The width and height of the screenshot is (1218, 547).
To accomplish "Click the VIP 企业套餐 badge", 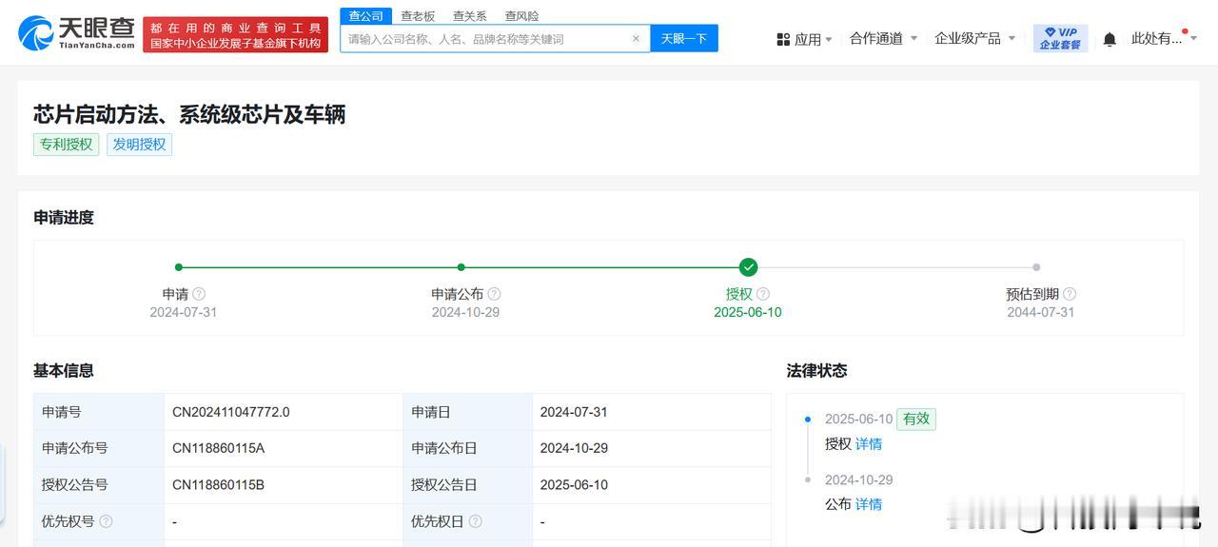I will (1060, 39).
